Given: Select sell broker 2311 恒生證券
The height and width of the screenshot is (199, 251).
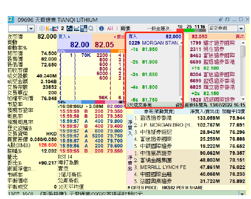Looking at the screenshot, I should [x=207, y=49].
